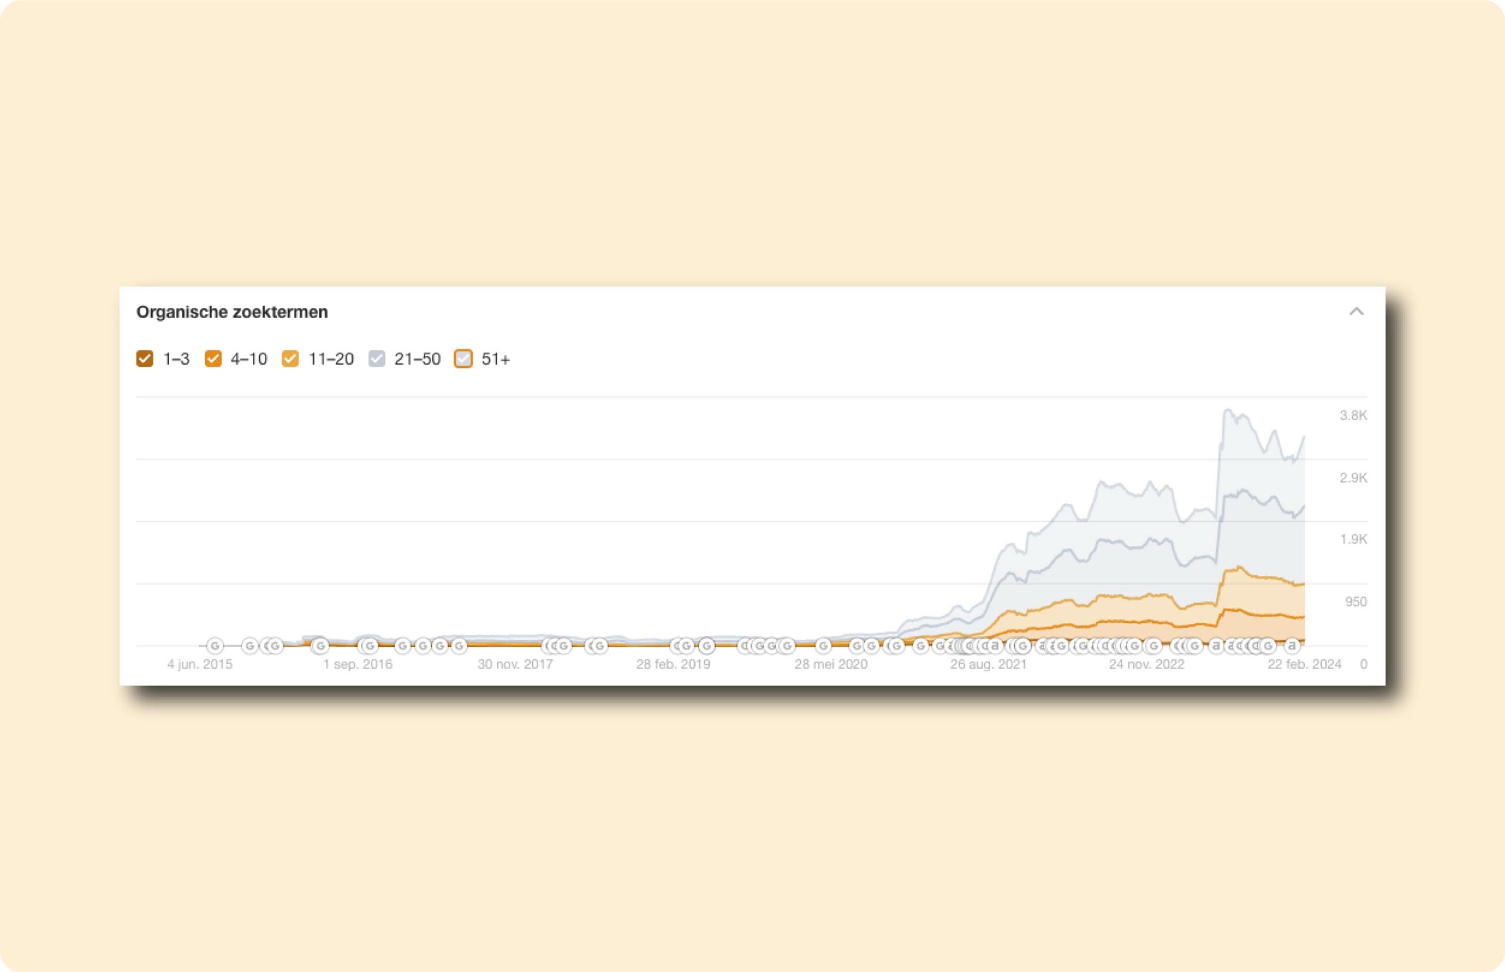Click the "a" marker above 26 aug. 2021
The width and height of the screenshot is (1505, 972).
pos(995,646)
